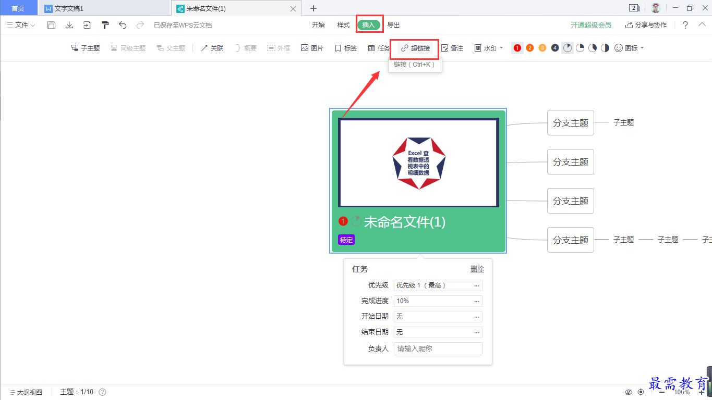
Task: Open the 图标 icons dropdown
Action: 629,48
